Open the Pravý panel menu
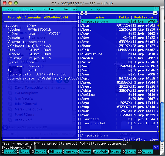This screenshot has height=156, width=165. tap(95, 9)
